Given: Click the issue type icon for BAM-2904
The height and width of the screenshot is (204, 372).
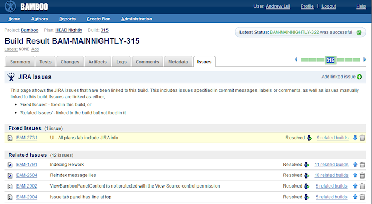Looking at the screenshot, I should 10,197.
